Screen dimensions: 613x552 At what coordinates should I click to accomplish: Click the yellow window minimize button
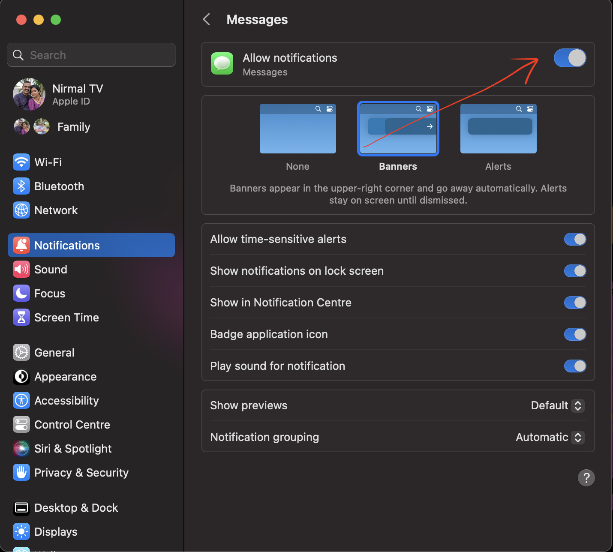(x=39, y=20)
